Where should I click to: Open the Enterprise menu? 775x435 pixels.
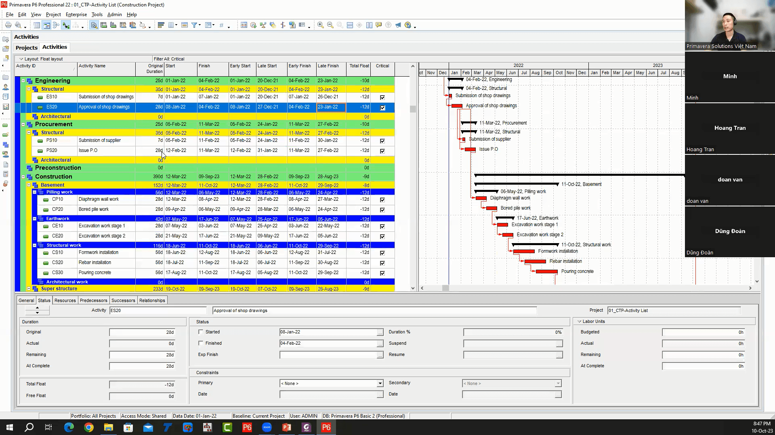(76, 15)
